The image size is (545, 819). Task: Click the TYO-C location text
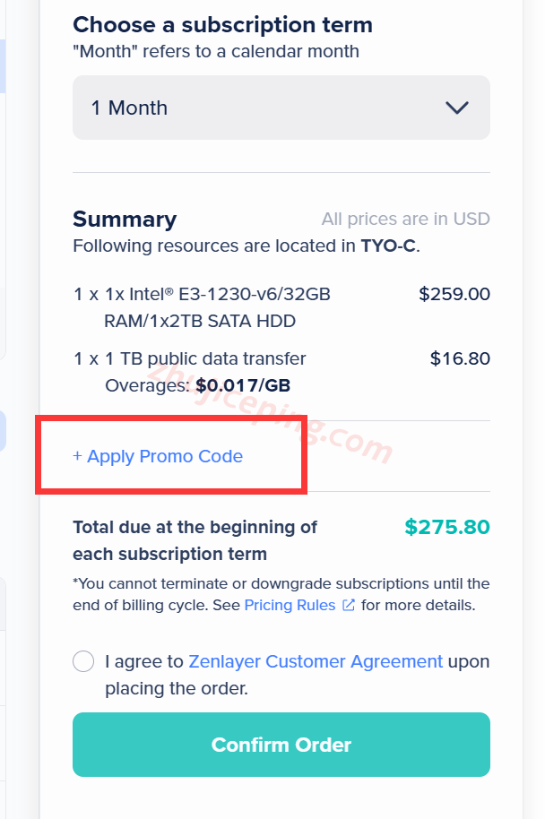(x=388, y=246)
